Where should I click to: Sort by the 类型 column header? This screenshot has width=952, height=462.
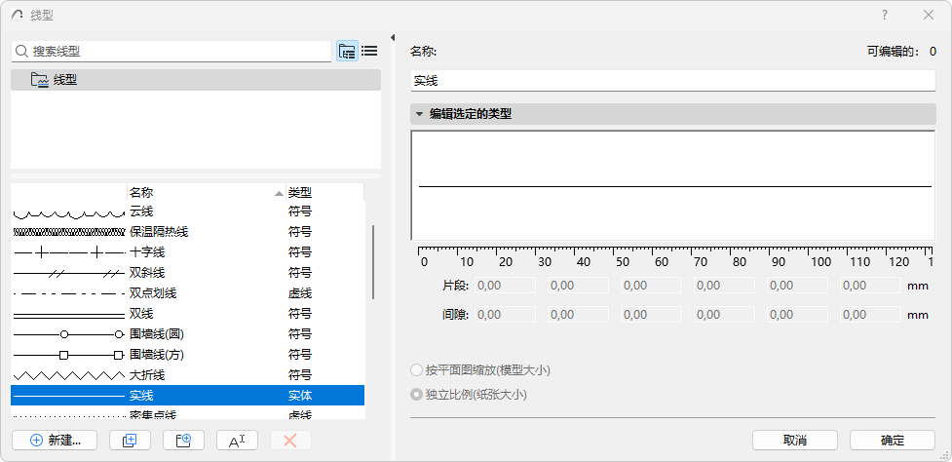tap(324, 192)
